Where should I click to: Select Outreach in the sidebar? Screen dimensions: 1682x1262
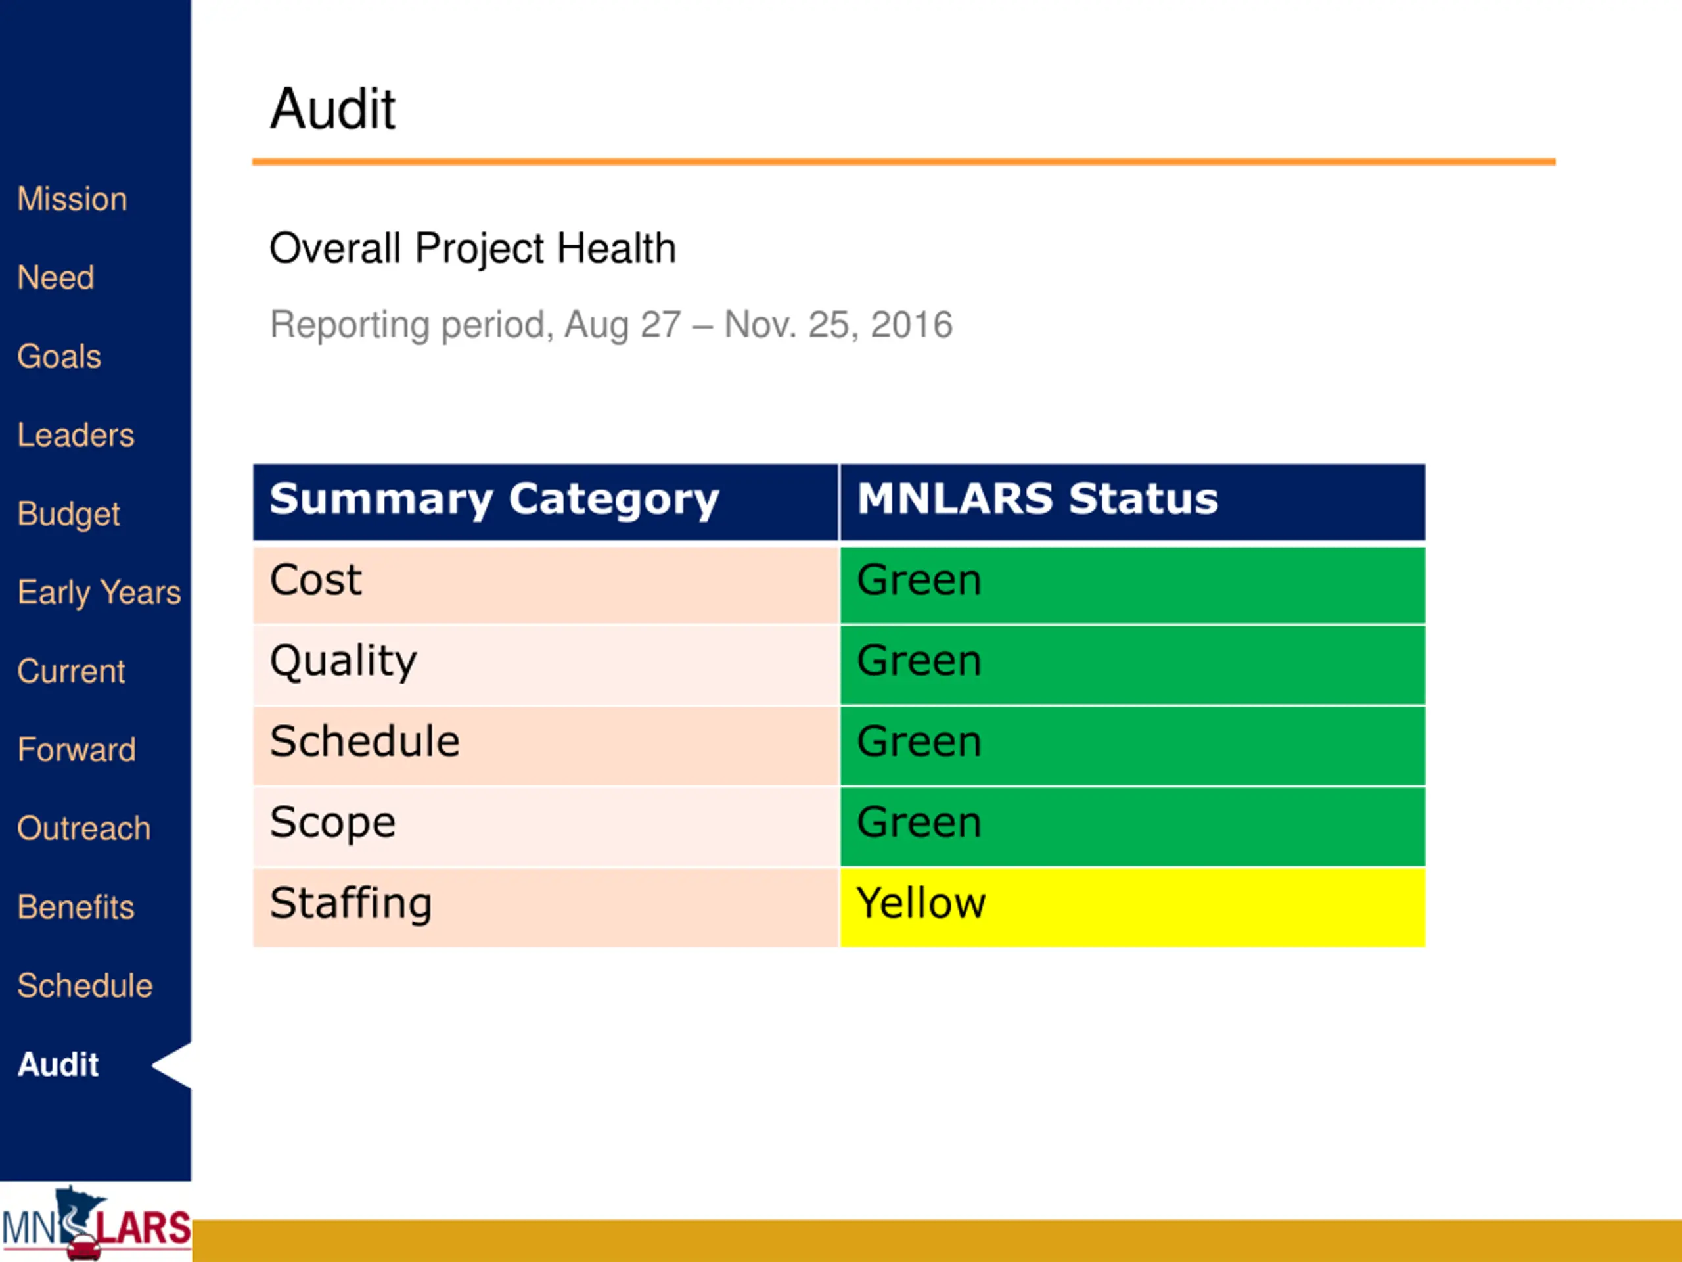coord(84,828)
